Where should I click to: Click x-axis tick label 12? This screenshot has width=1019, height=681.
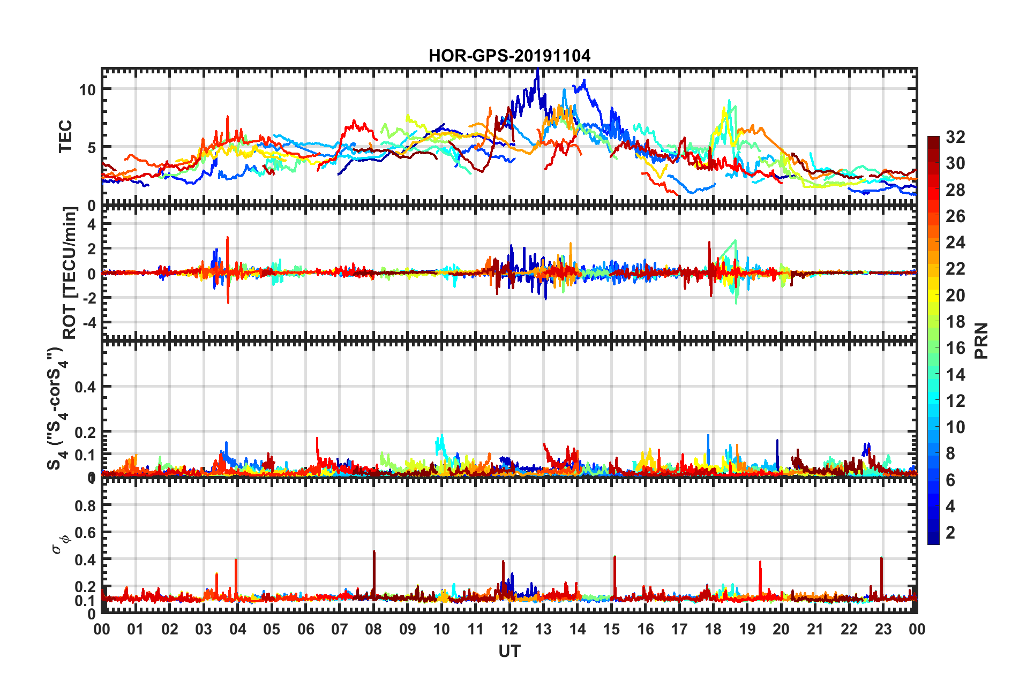click(x=509, y=629)
